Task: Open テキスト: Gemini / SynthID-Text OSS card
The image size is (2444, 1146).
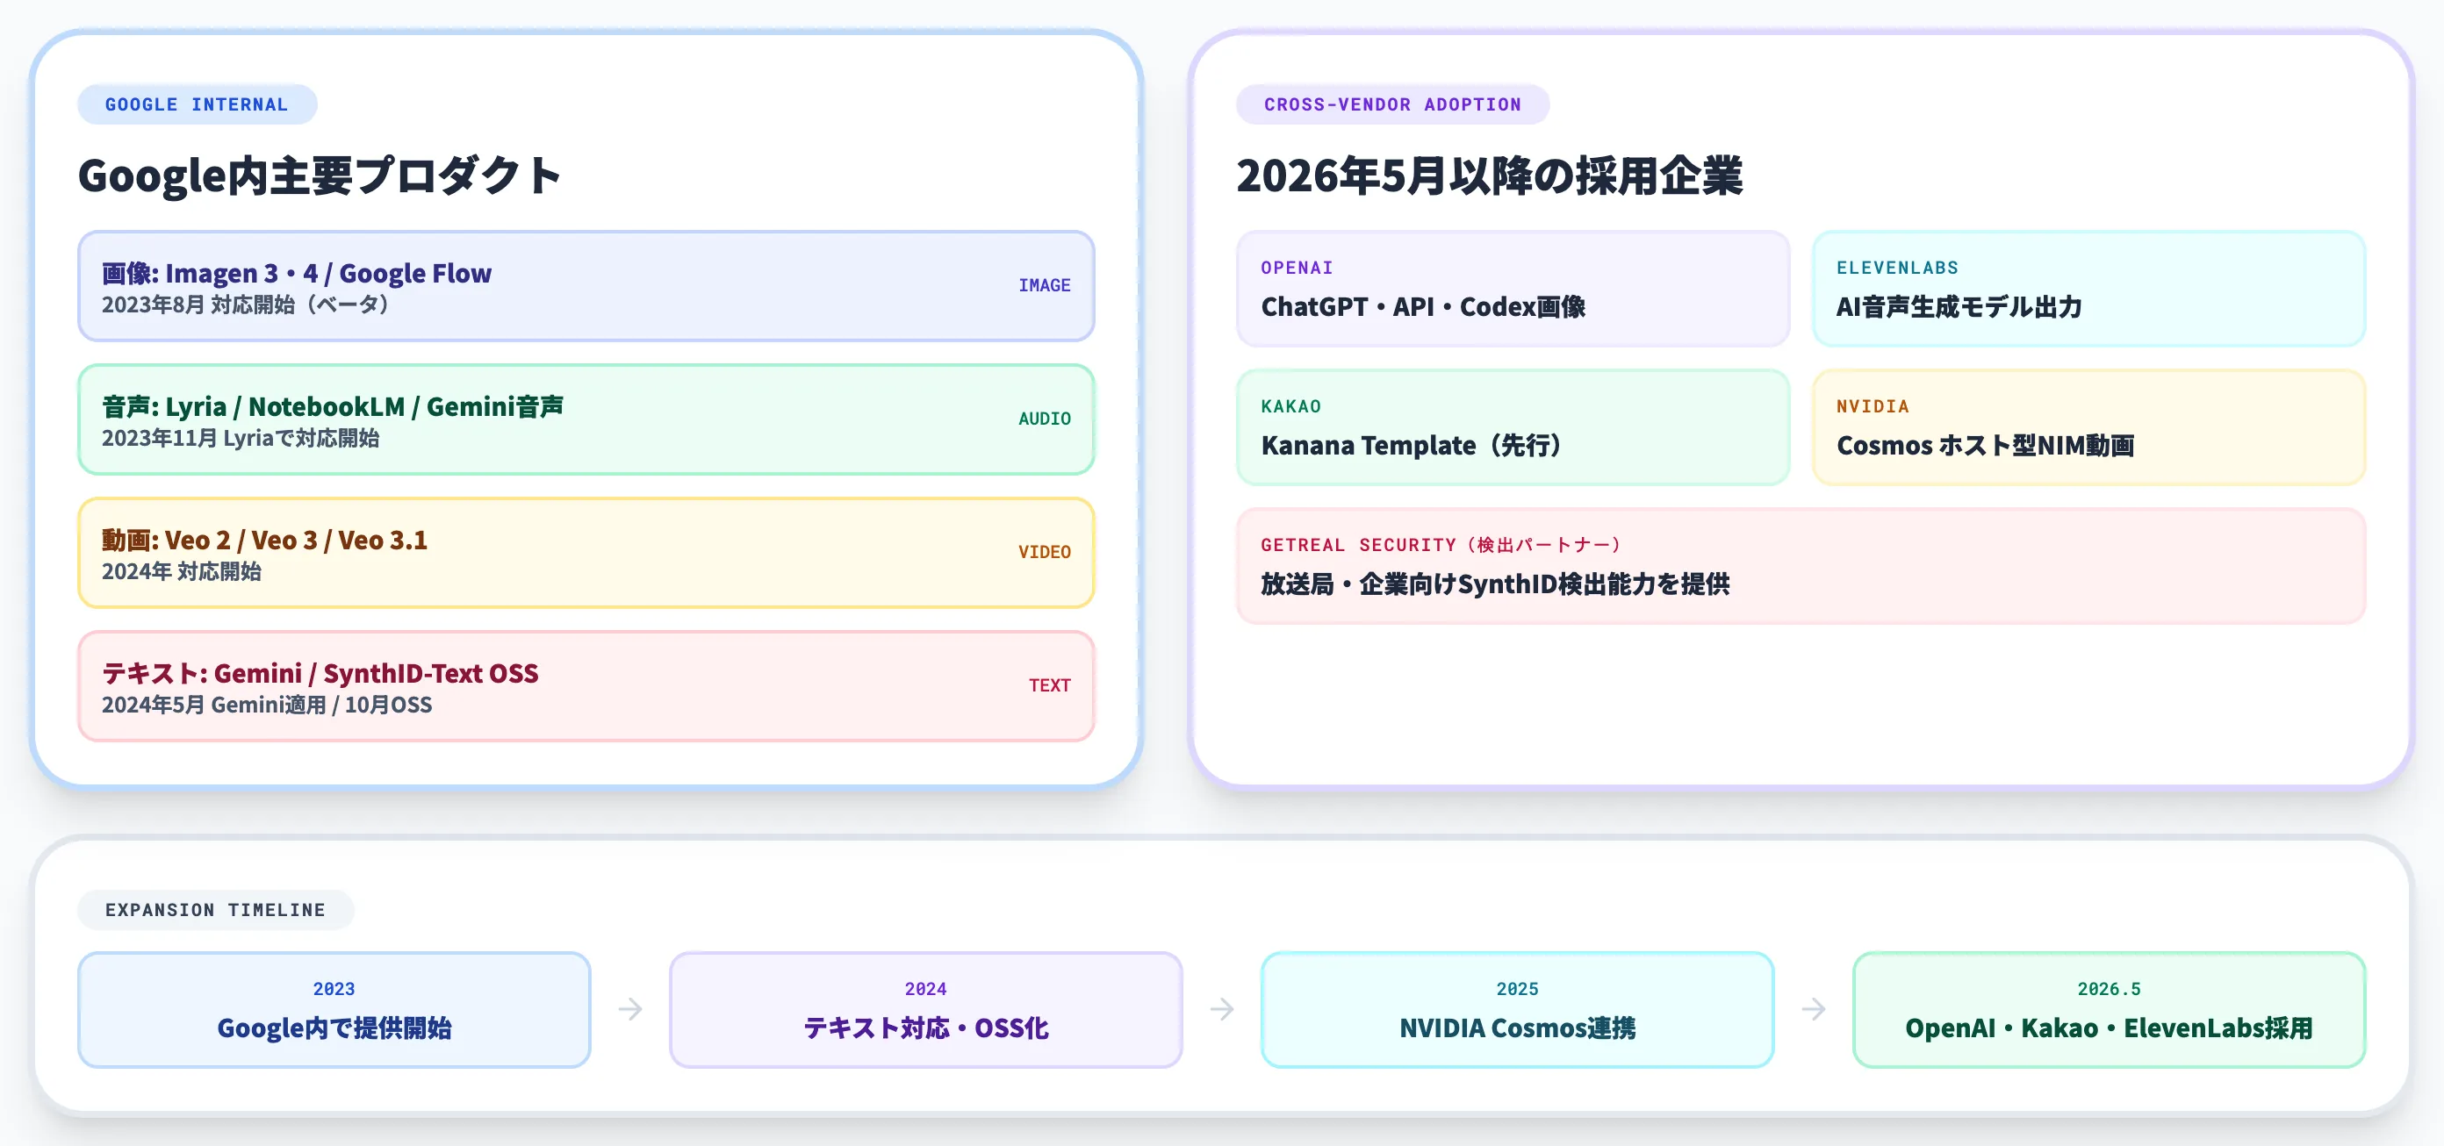Action: click(x=586, y=686)
